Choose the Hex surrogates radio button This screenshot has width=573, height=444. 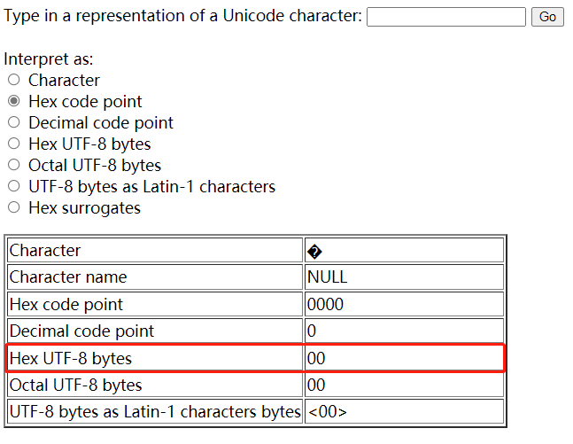14,207
